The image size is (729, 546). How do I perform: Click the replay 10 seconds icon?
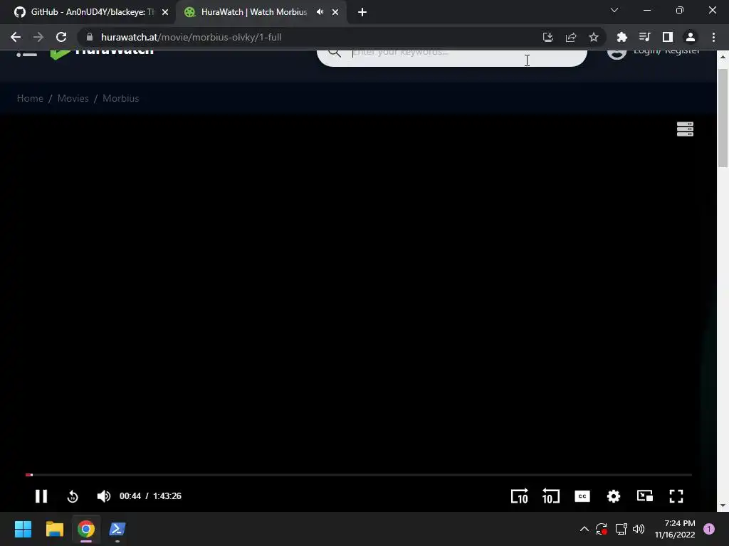pos(73,496)
